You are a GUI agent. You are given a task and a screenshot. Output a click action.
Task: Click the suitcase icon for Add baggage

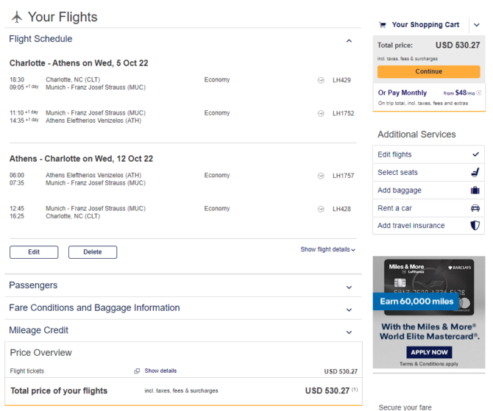475,190
